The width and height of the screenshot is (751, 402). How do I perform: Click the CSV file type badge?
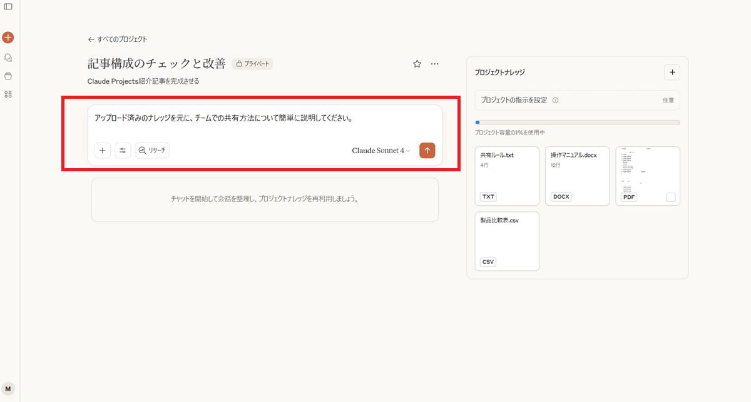488,262
